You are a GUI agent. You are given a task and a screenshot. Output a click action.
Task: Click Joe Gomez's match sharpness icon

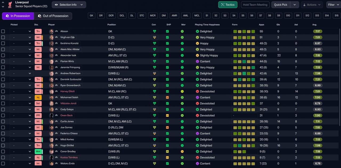(167, 127)
